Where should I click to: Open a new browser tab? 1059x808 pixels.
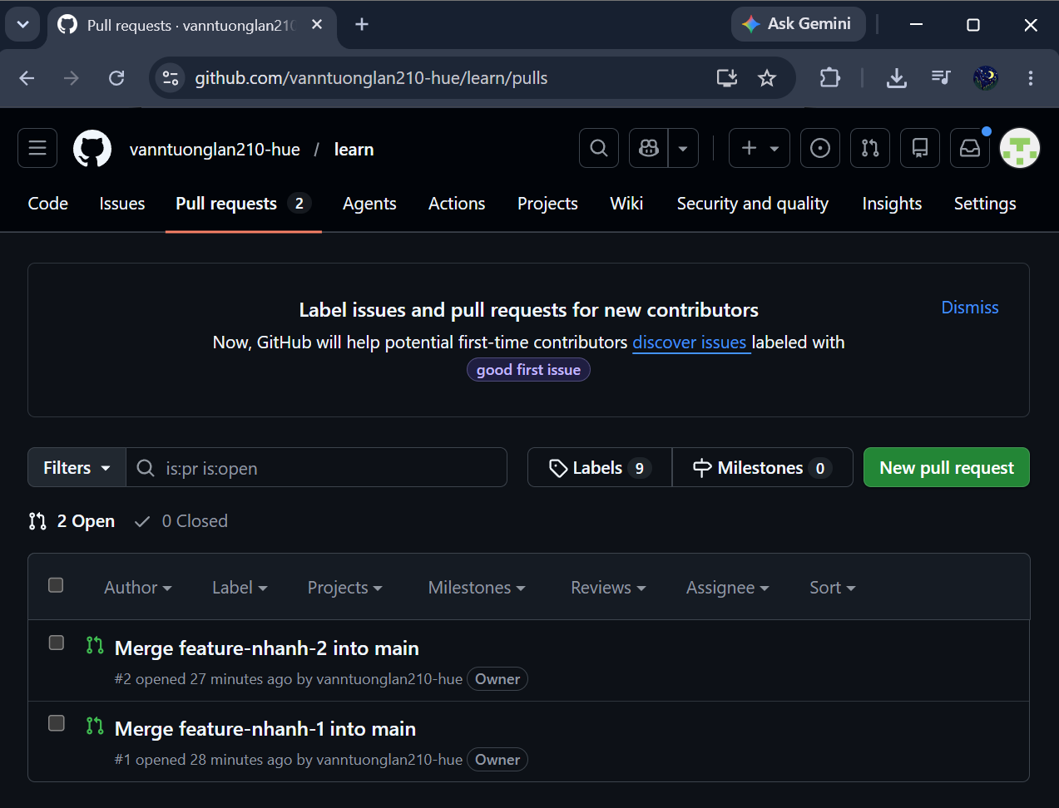click(362, 25)
